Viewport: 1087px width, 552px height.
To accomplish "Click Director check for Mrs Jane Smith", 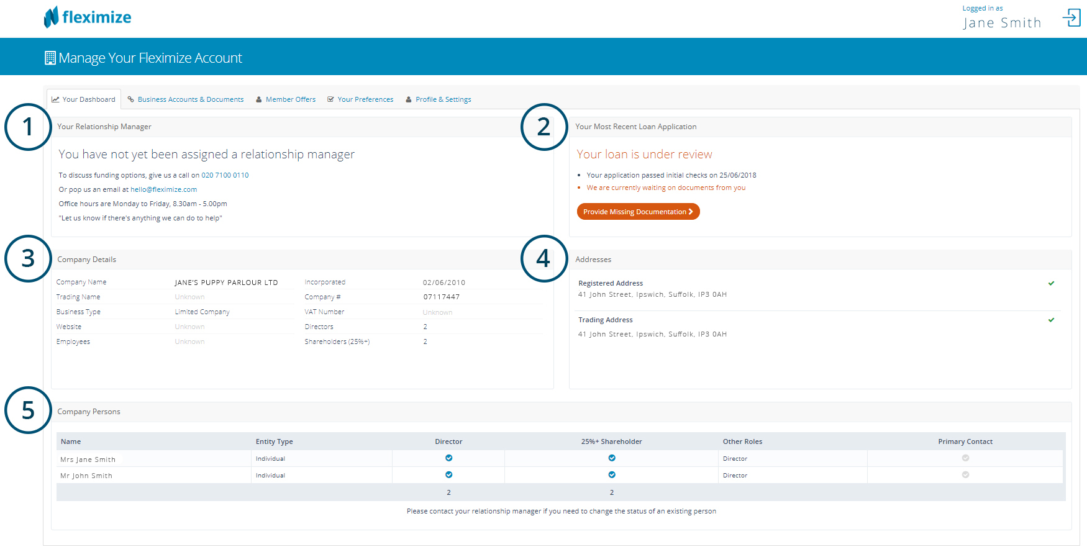I will [x=448, y=458].
